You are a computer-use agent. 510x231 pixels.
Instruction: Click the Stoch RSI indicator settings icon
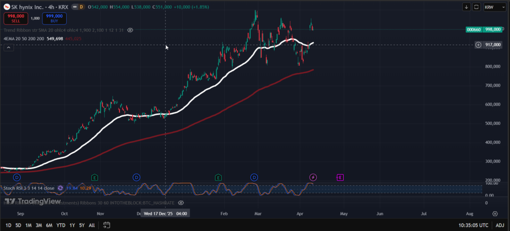click(60, 188)
